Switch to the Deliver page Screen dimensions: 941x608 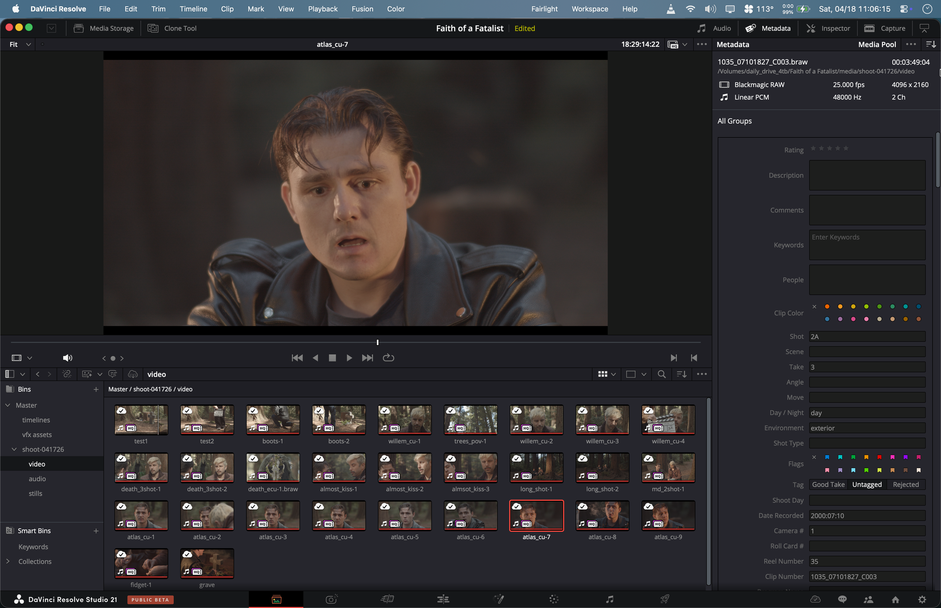click(x=665, y=599)
